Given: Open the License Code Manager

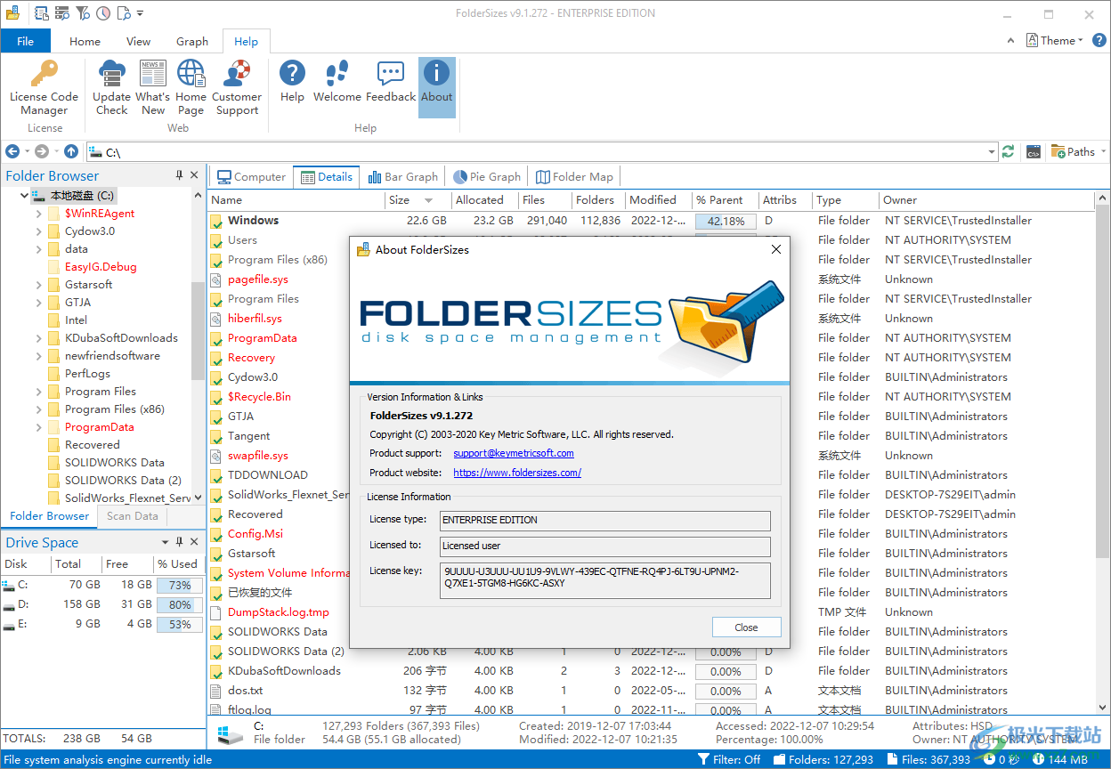Looking at the screenshot, I should [44, 87].
